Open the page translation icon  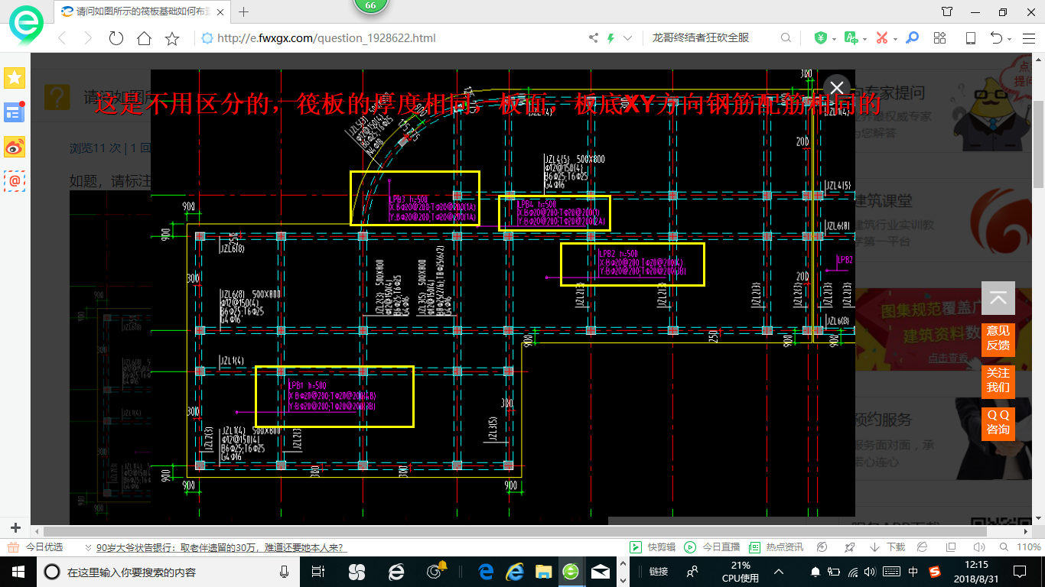(x=850, y=38)
